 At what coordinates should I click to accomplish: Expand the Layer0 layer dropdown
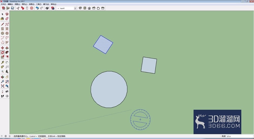tap(75, 8)
